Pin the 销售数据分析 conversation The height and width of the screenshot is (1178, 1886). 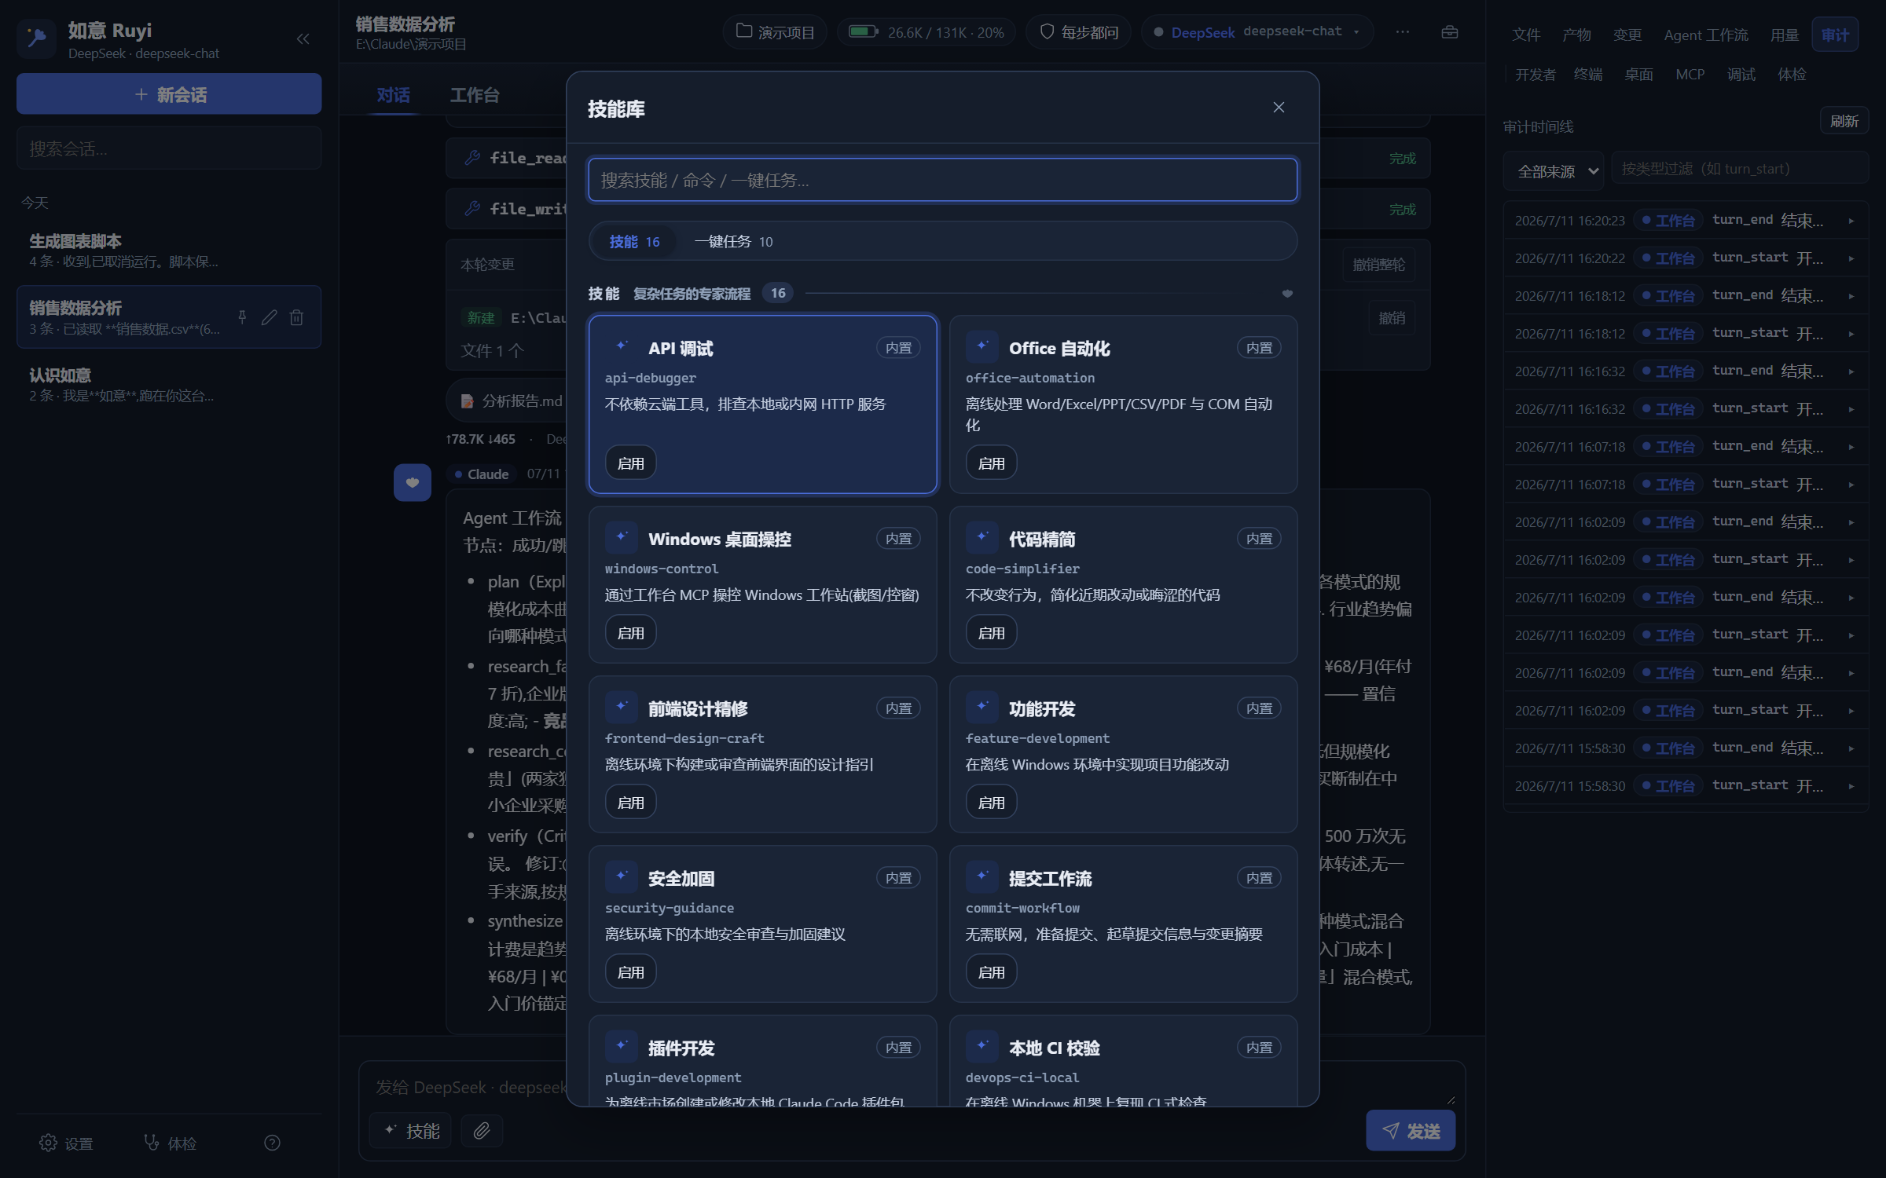click(x=242, y=316)
